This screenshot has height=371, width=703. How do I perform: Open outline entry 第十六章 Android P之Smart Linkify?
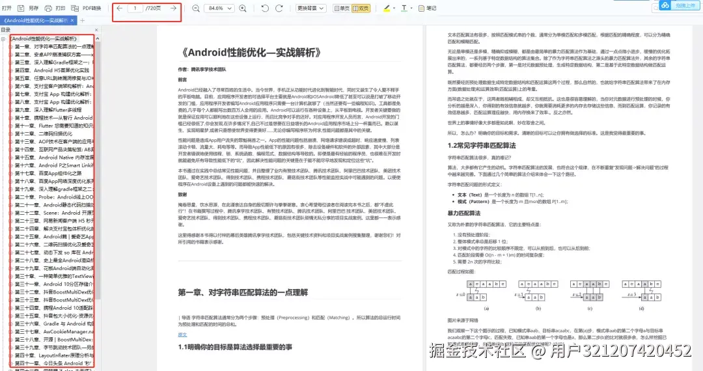(x=54, y=165)
